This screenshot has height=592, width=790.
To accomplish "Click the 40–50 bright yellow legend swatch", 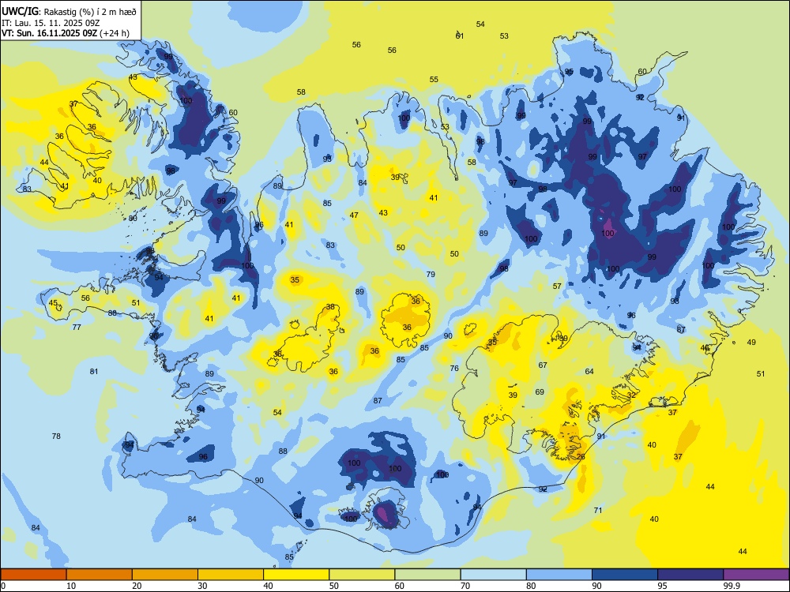I will 296,575.
